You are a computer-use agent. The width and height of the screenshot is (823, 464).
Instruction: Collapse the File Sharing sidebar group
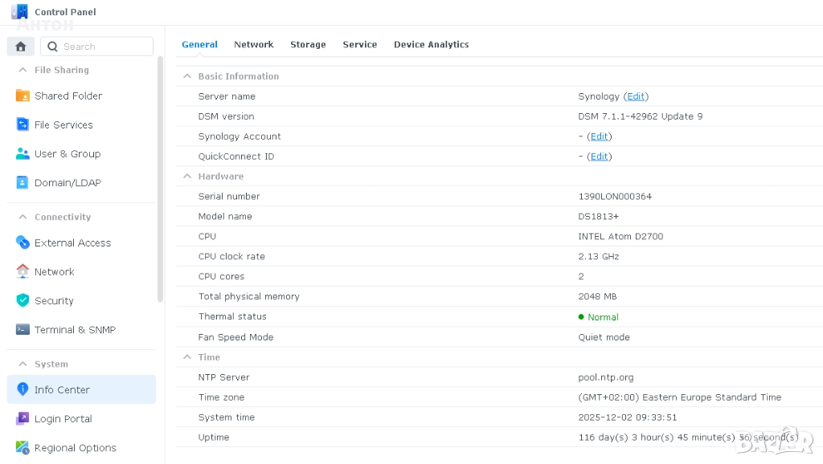[23, 70]
